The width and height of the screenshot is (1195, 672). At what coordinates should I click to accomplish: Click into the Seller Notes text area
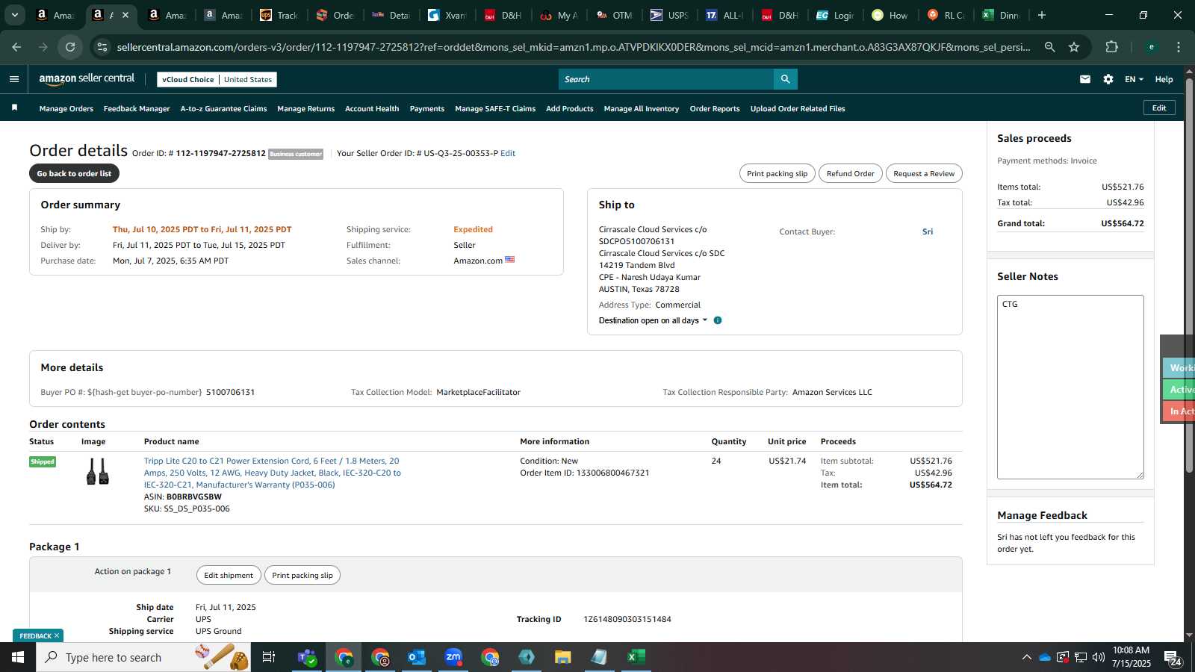tap(1070, 387)
